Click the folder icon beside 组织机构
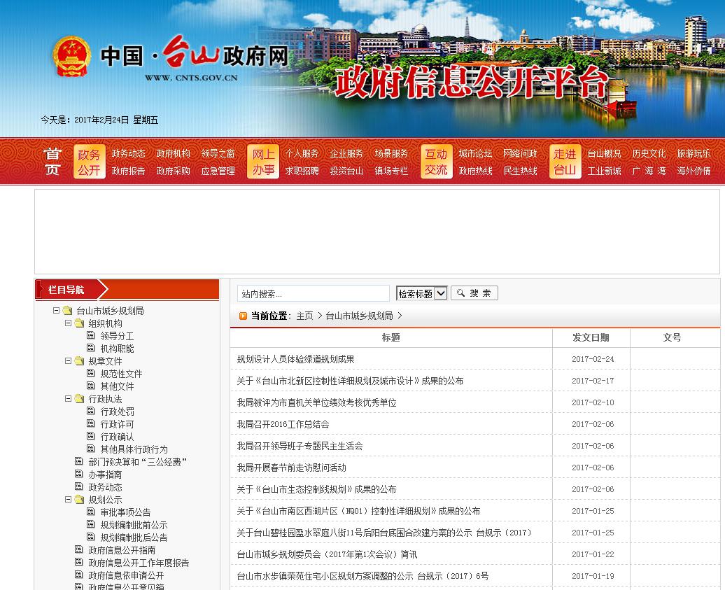 [79, 323]
